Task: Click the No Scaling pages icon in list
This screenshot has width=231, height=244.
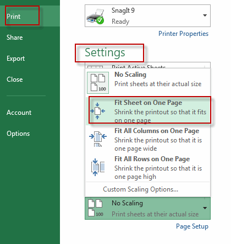Action: click(98, 83)
